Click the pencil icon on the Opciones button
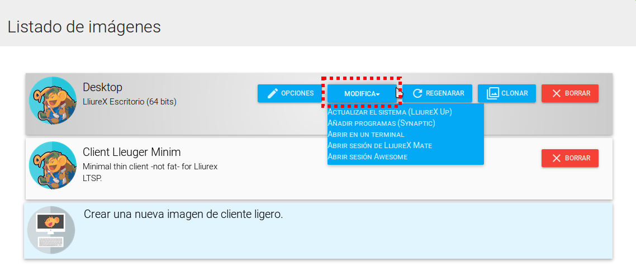Image resolution: width=636 pixels, height=266 pixels. [272, 93]
